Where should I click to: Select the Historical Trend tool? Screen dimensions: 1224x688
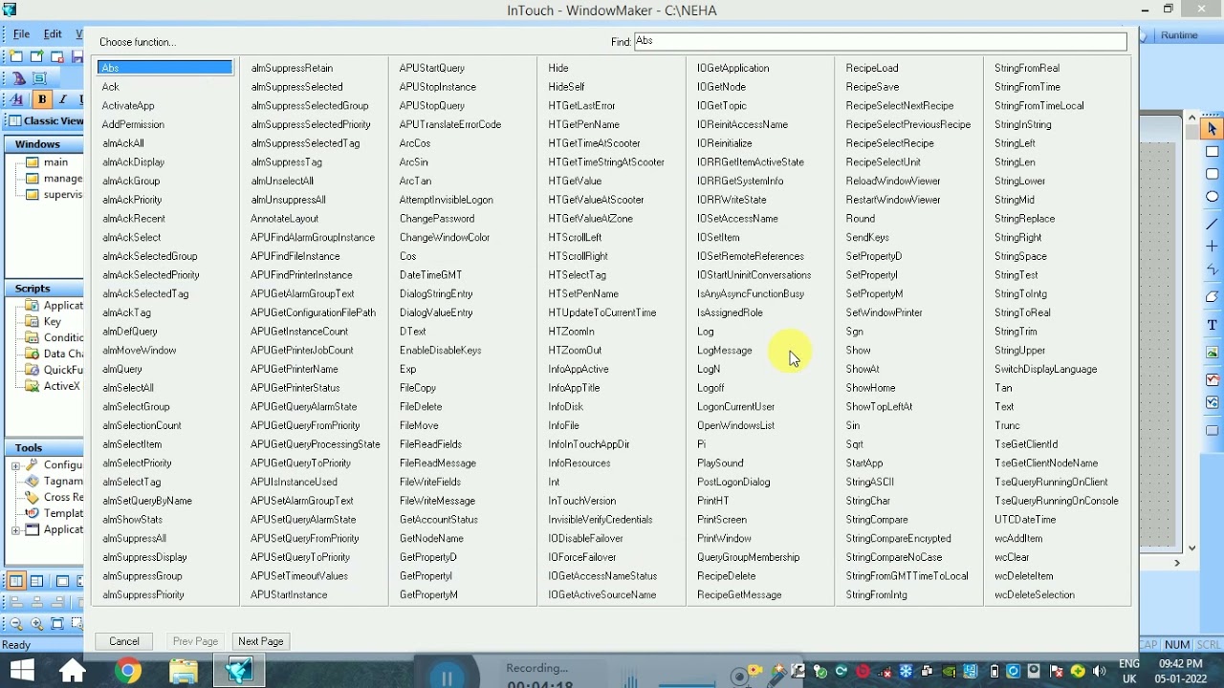[x=1212, y=402]
